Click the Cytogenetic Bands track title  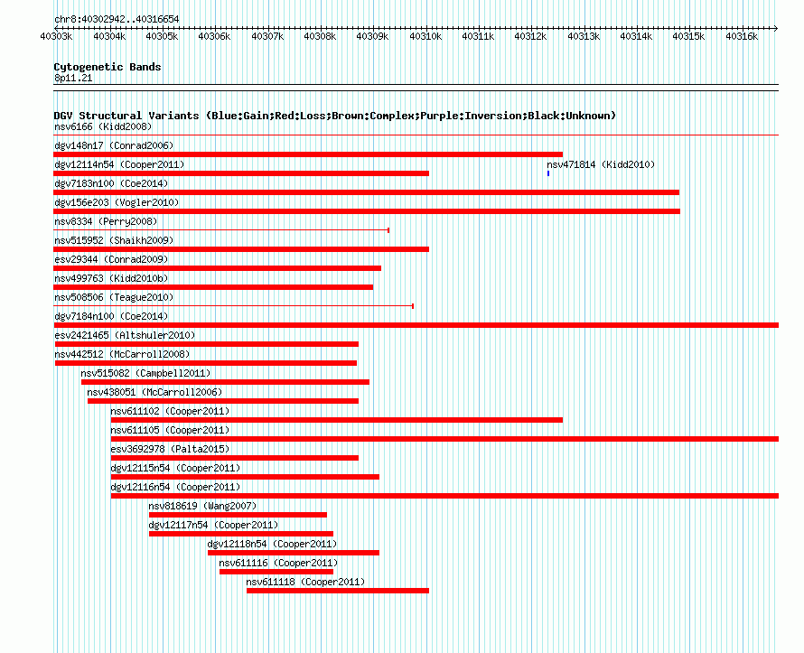[x=108, y=67]
